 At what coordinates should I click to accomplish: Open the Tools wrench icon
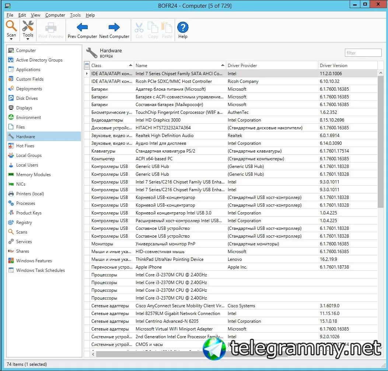point(28,26)
